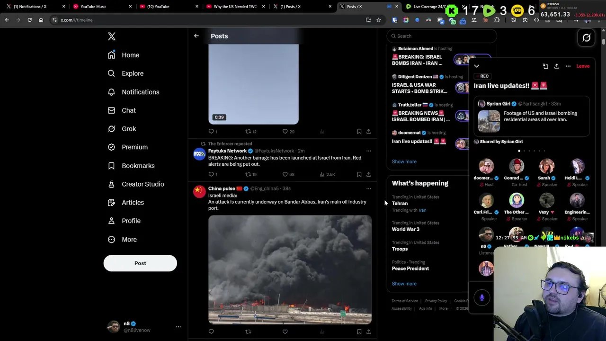Open the Tehran trending topic

pyautogui.click(x=400, y=204)
